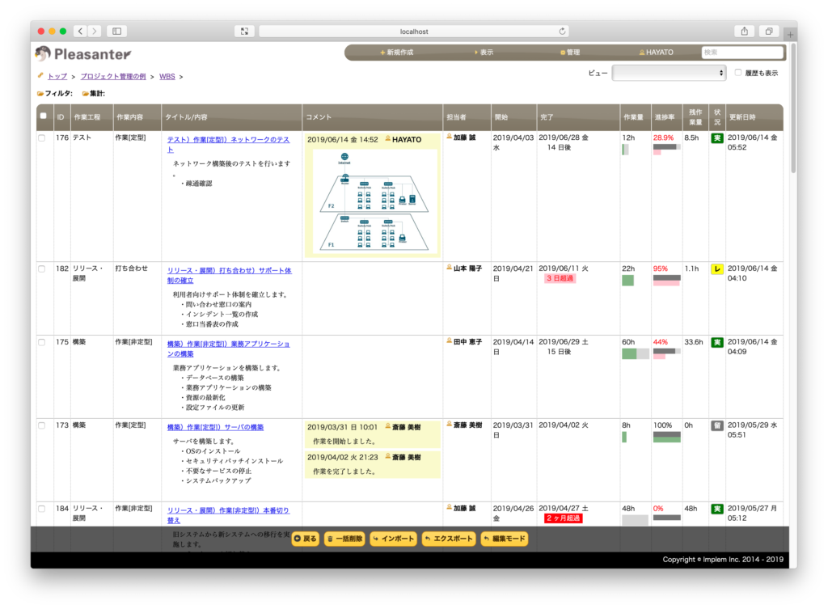Click the gray completed status icon in row 173
Viewport: 828px width, 609px height.
coord(716,425)
